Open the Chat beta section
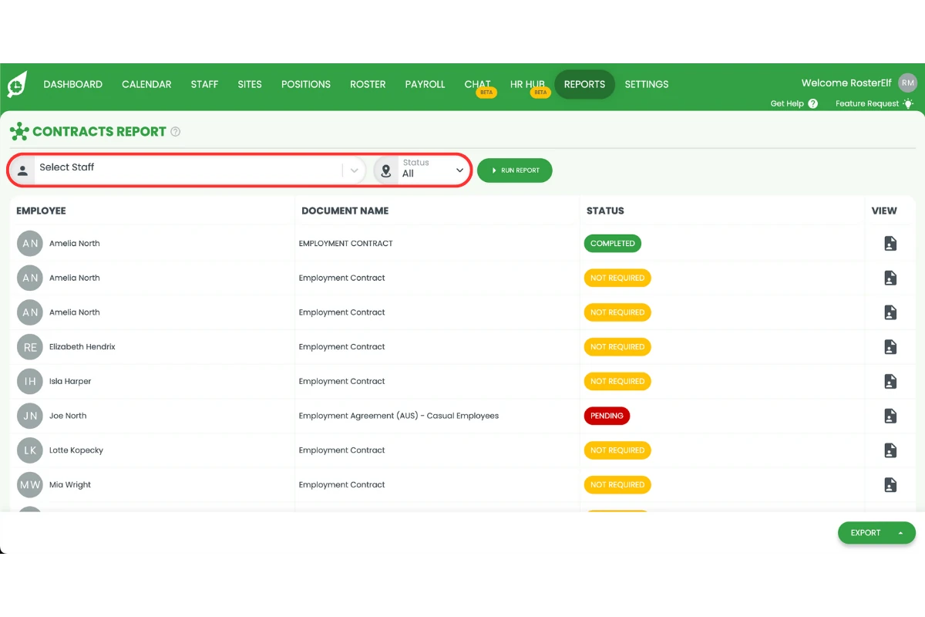This screenshot has width=925, height=617. (478, 84)
